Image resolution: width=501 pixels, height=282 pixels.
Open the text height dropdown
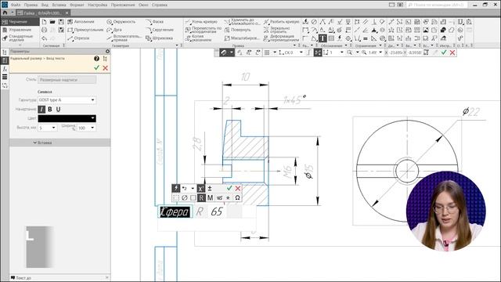[x=53, y=128]
